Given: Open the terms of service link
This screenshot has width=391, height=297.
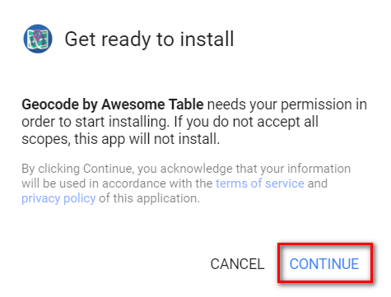Looking at the screenshot, I should click(260, 183).
